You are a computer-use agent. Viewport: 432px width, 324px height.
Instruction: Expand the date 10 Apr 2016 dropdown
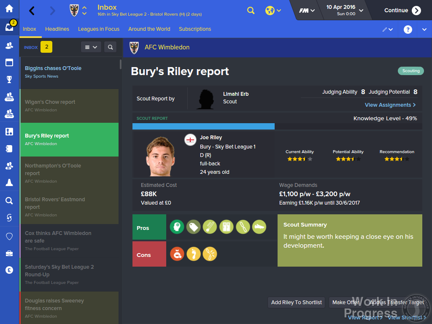(x=344, y=10)
